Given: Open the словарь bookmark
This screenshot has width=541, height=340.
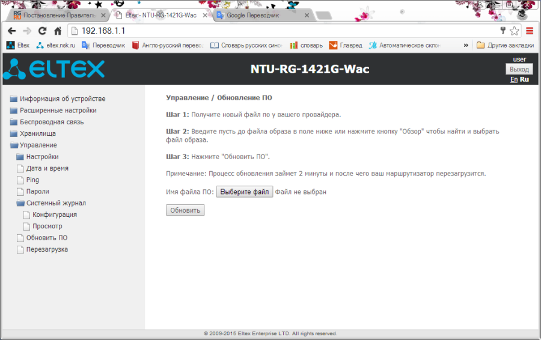Looking at the screenshot, I should pos(306,45).
